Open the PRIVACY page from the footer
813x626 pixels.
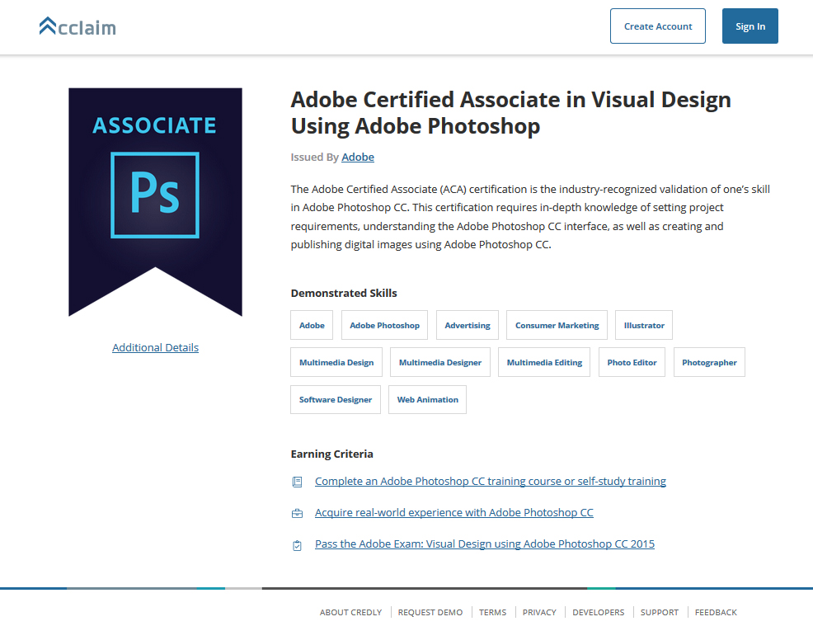pyautogui.click(x=539, y=612)
